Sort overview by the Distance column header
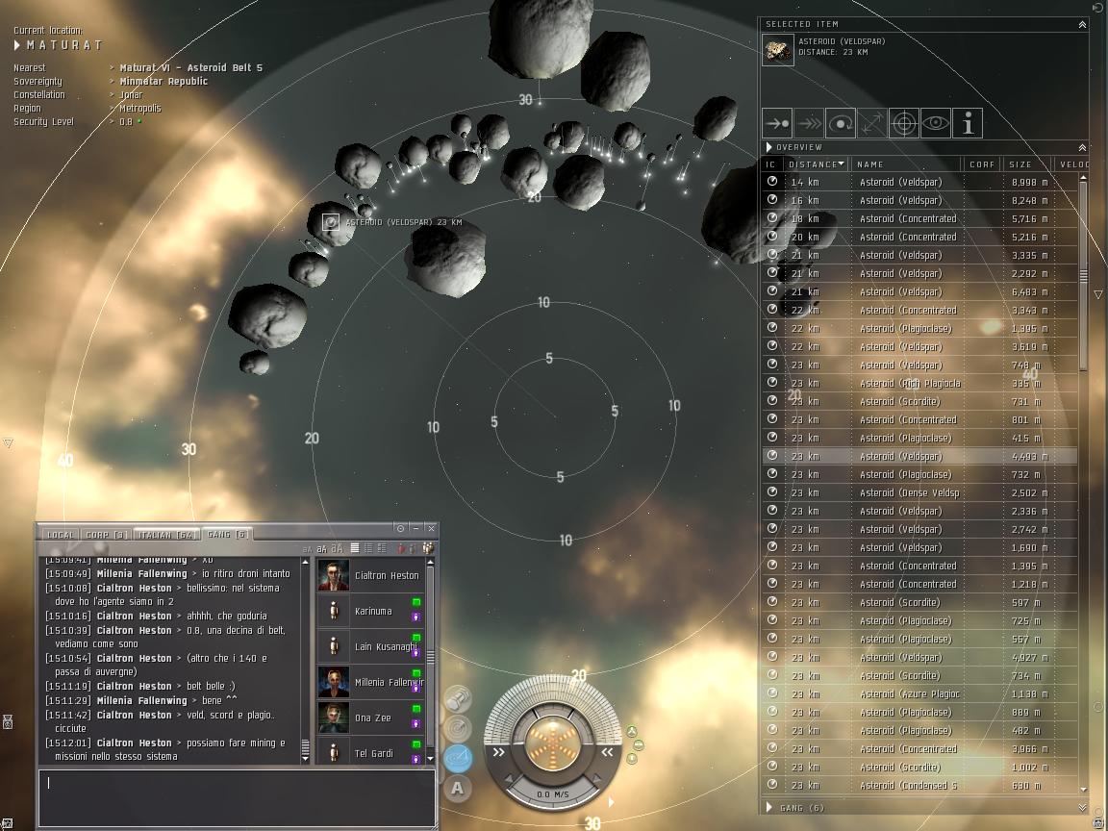Viewport: 1108px width, 831px height. coord(817,164)
